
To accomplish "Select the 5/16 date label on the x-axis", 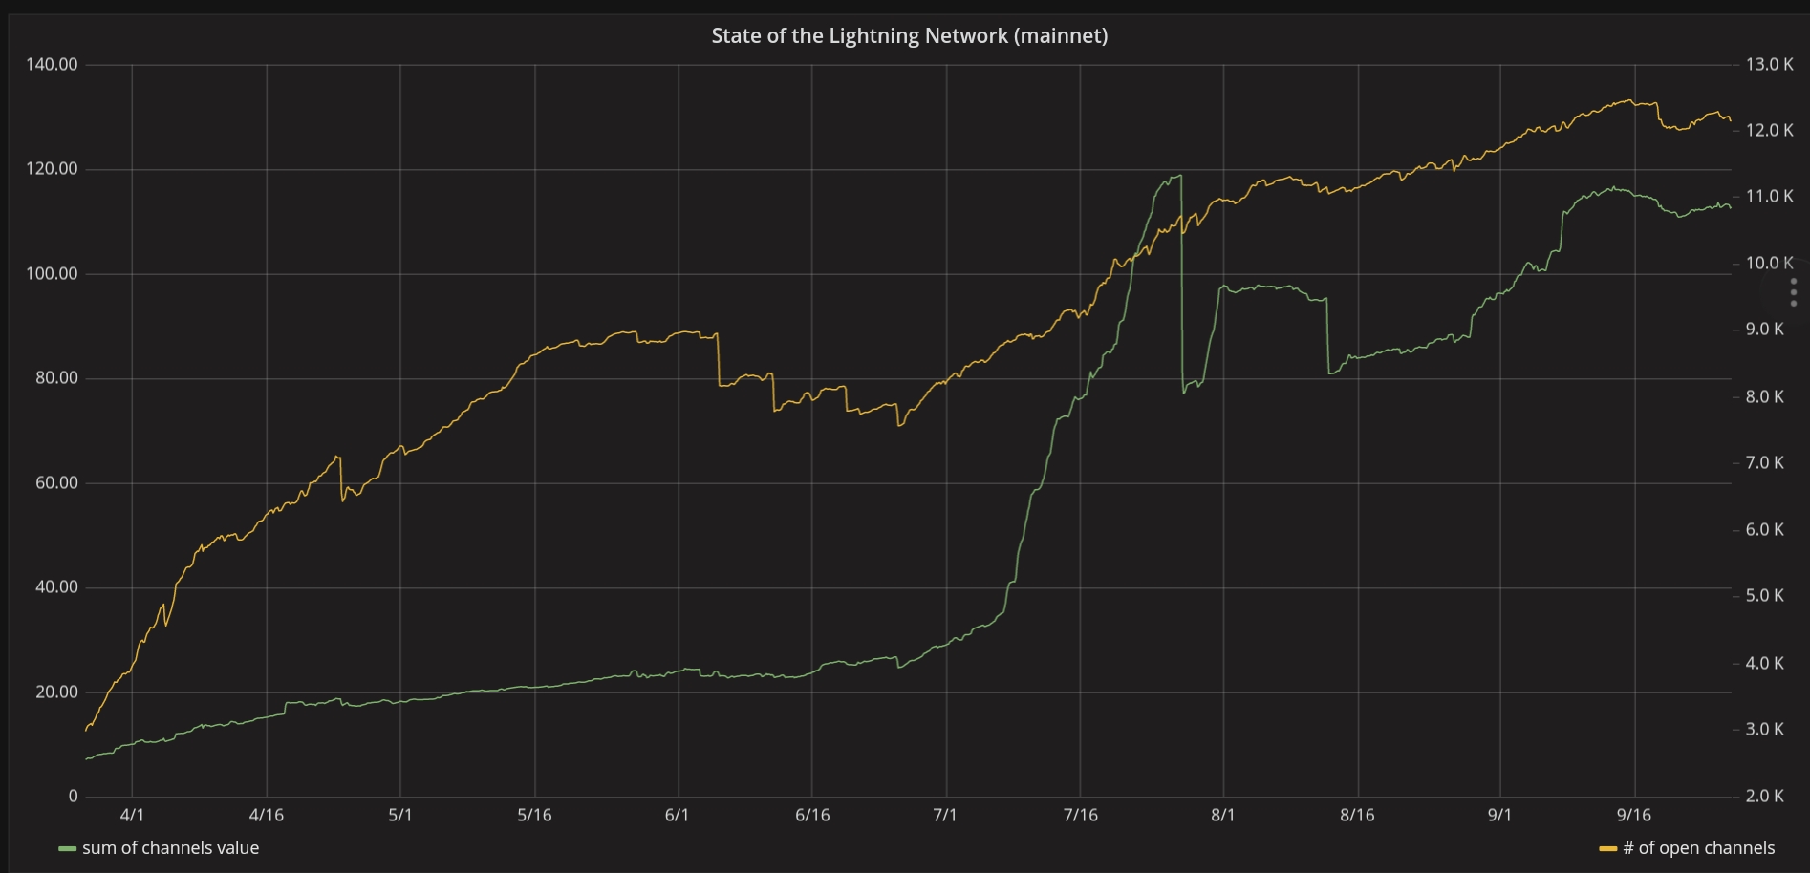I will [534, 815].
